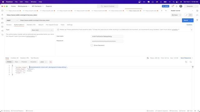Image resolution: width=200 pixels, height=112 pixels.
Task: Click the Home link in header
Action: pos(13,6)
